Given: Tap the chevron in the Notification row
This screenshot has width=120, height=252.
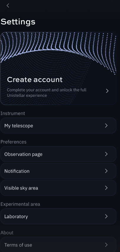Looking at the screenshot, I should click(x=106, y=171).
